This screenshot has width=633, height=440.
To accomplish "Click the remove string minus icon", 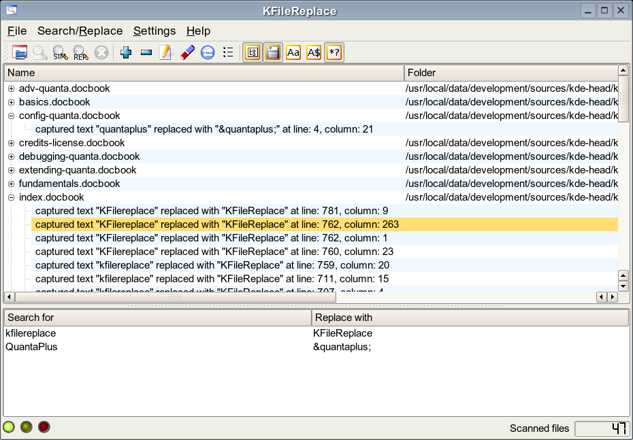I will [x=146, y=52].
